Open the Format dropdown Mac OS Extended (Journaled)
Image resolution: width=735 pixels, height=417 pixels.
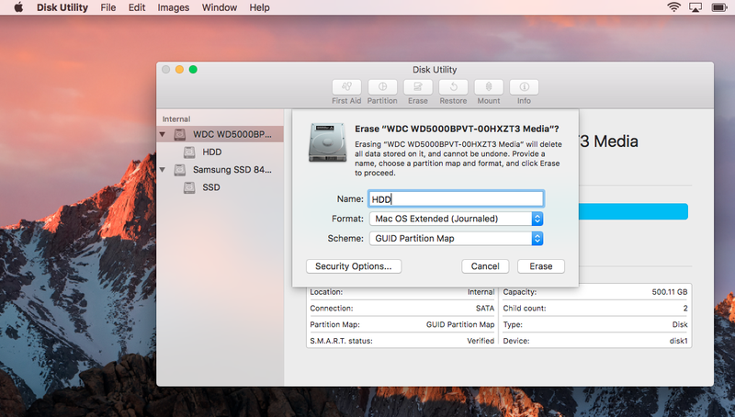coord(456,219)
